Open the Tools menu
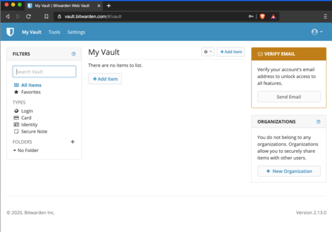 click(54, 32)
